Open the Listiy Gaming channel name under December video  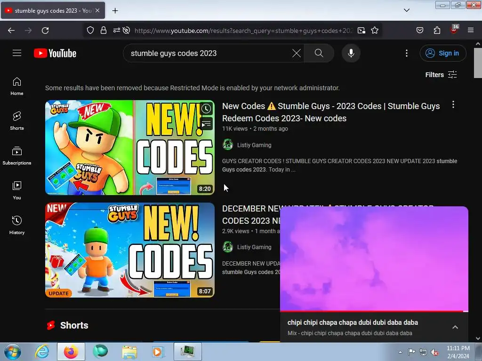(254, 247)
